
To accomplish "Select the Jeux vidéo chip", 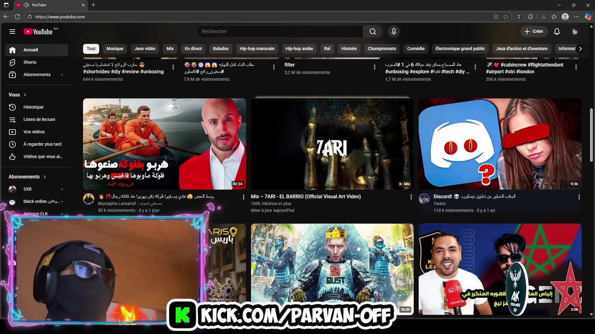I will pyautogui.click(x=145, y=49).
